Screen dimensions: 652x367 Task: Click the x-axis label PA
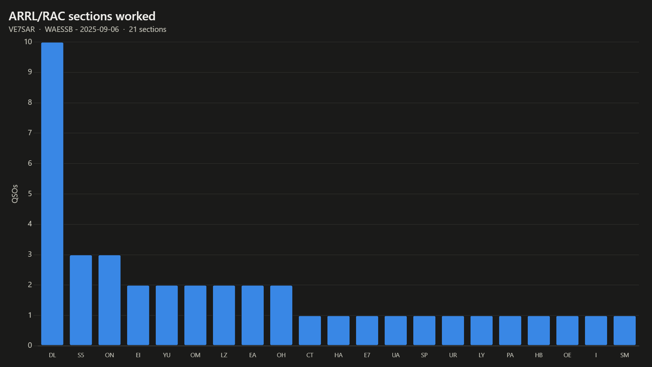point(510,355)
